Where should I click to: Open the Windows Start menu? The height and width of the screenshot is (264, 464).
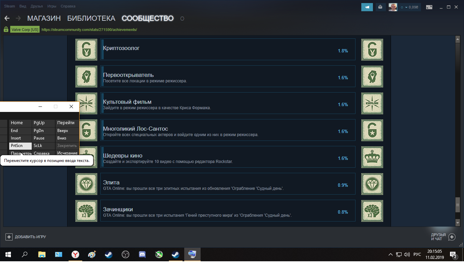(8, 254)
